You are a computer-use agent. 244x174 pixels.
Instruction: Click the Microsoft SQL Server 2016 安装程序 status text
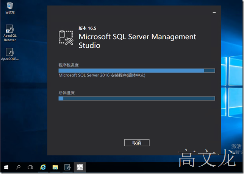click(x=102, y=75)
